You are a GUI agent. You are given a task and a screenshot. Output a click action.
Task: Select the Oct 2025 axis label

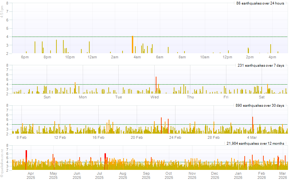(169, 175)
